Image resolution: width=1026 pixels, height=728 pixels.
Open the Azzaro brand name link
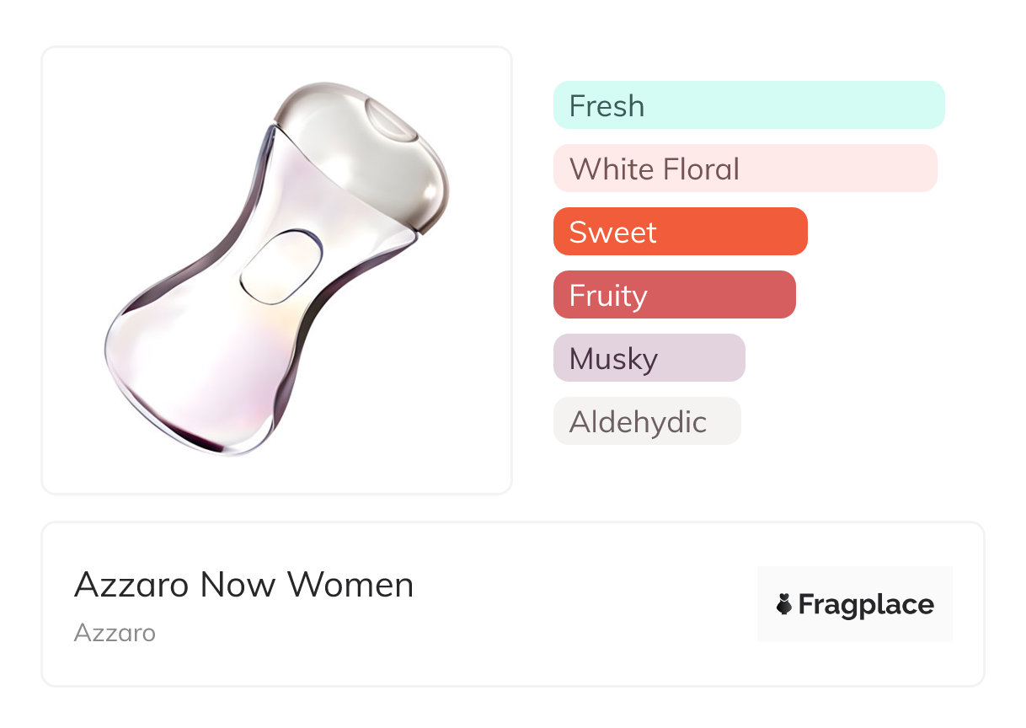click(x=115, y=633)
